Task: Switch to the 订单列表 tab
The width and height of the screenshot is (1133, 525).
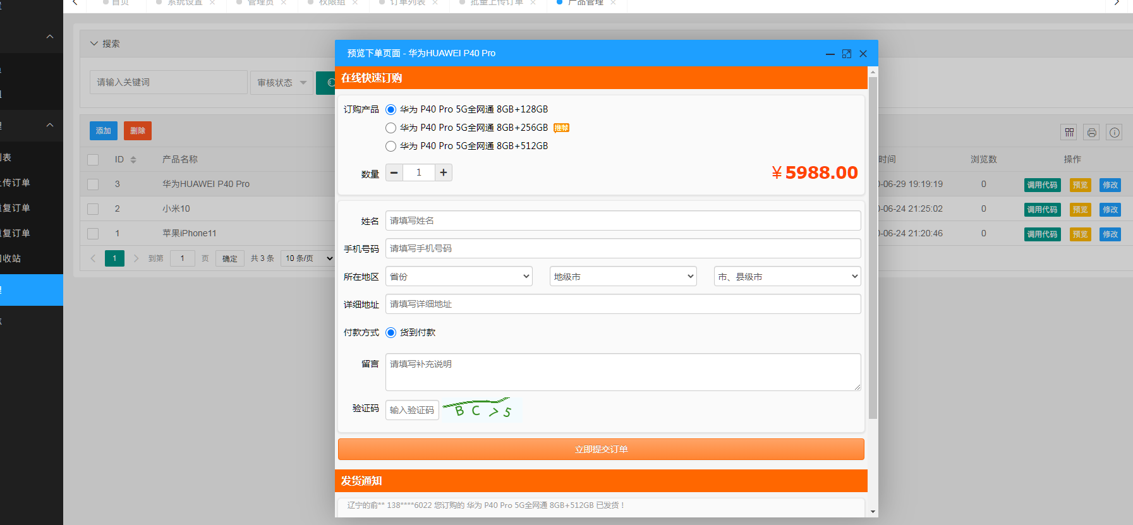Action: tap(408, 3)
